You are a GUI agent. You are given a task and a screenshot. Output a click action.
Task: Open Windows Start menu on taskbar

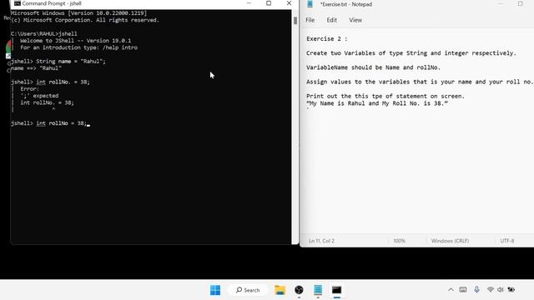215,290
